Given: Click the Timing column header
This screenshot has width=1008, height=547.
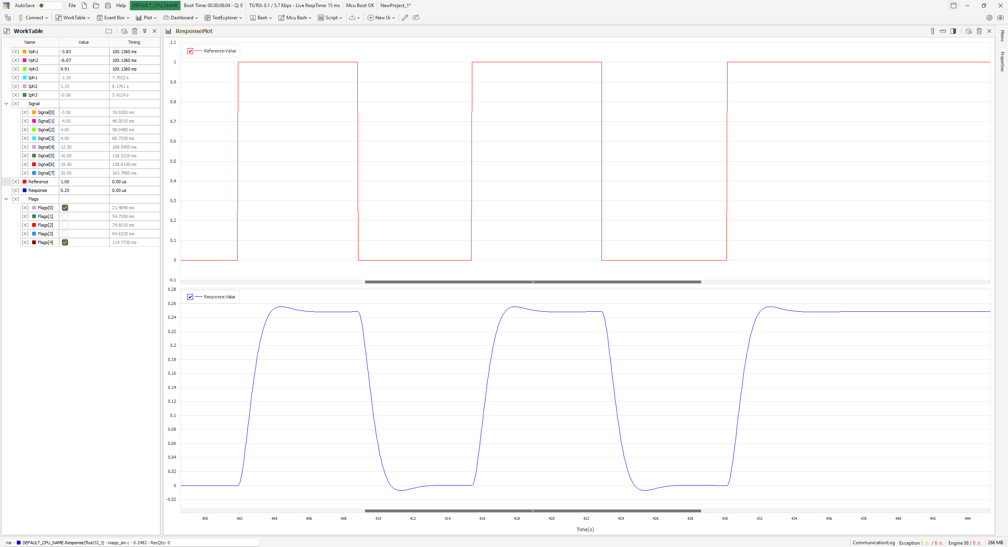Looking at the screenshot, I should (134, 42).
